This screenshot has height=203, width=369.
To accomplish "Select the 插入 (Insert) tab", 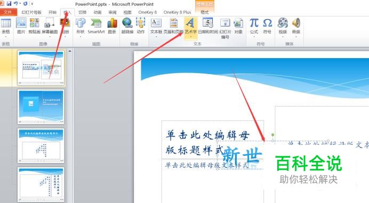I will (67, 12).
